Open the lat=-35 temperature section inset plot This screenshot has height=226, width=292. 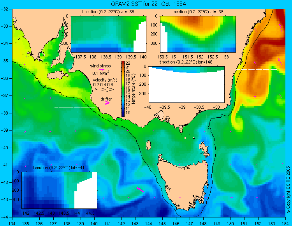point(198,34)
